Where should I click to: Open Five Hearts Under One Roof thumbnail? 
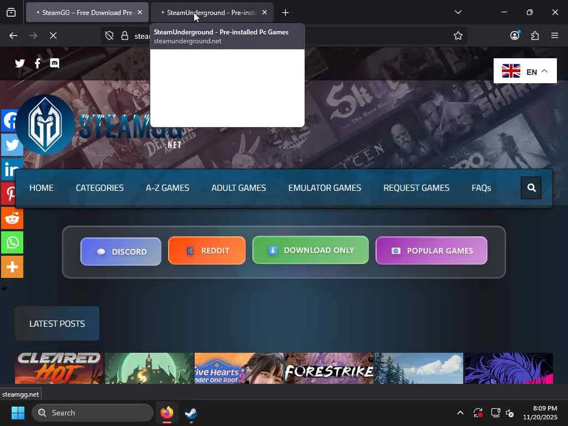point(239,368)
